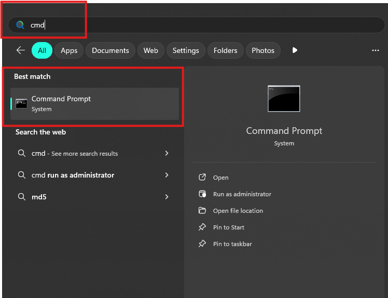The width and height of the screenshot is (388, 298).
Task: Click into the search text field containing cmd
Action: click(x=197, y=25)
